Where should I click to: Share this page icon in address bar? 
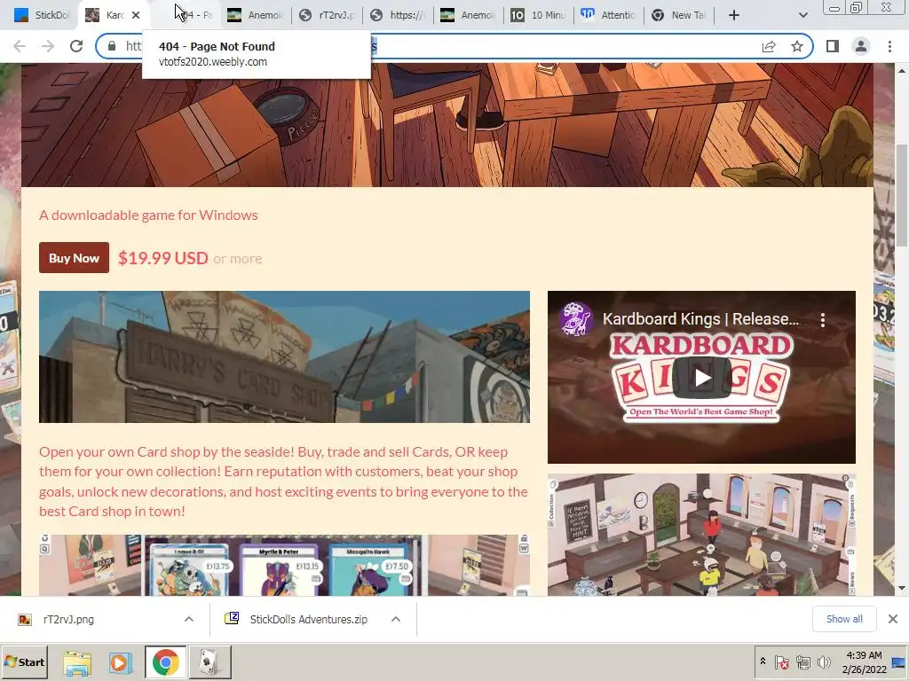click(x=769, y=46)
